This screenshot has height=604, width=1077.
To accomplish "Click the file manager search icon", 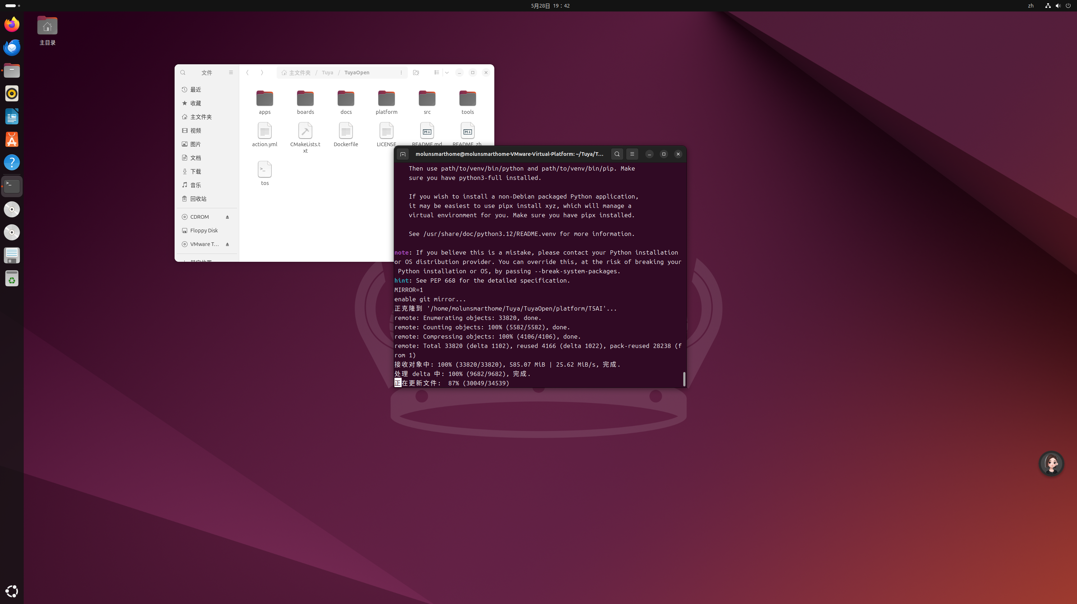I will [x=183, y=73].
